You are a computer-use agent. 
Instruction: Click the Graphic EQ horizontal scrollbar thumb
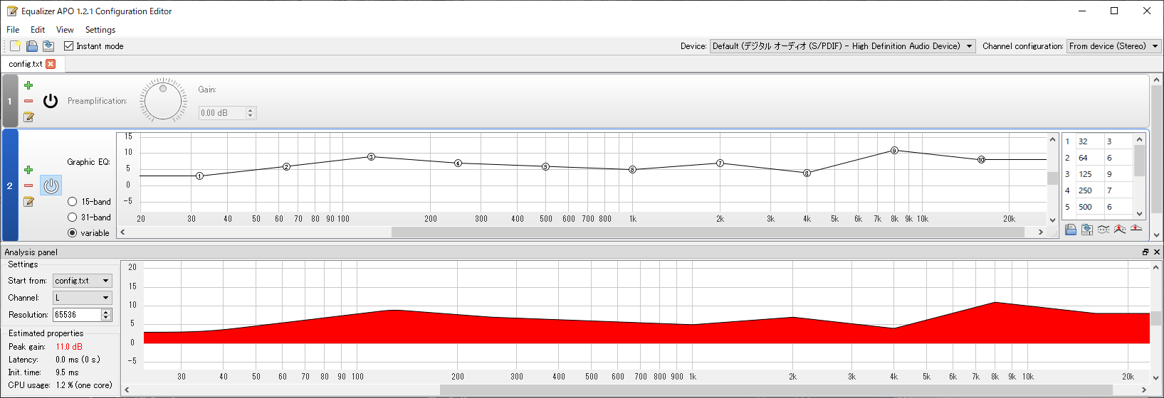point(708,232)
